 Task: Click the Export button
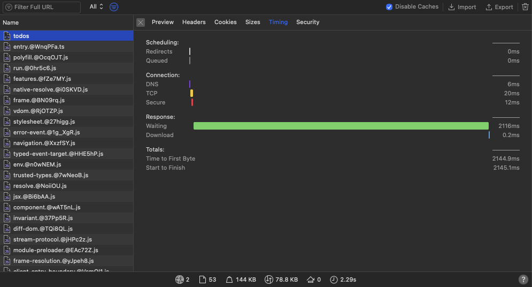click(x=499, y=7)
